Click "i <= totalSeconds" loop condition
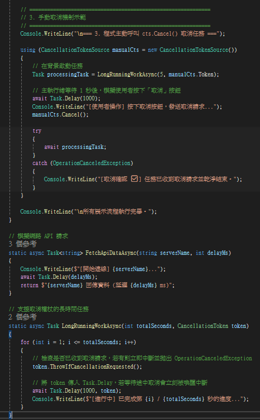This screenshot has height=420, width=260. [x=93, y=342]
